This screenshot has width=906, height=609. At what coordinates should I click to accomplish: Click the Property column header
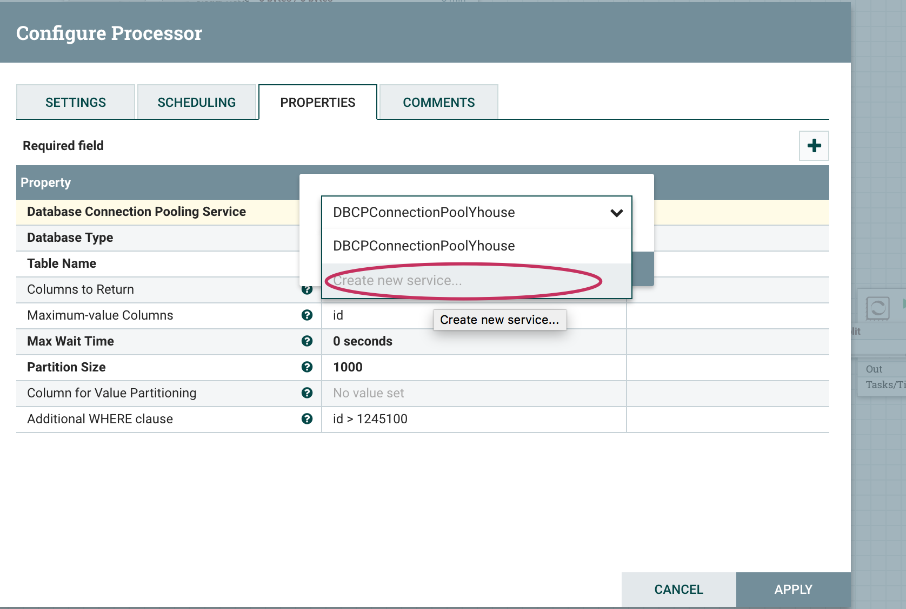point(45,182)
